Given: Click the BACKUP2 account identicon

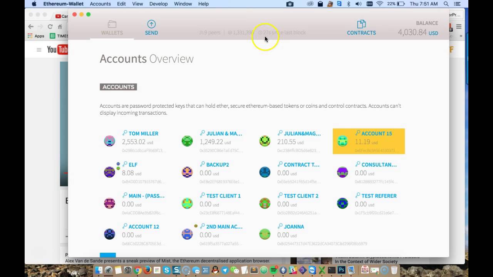Looking at the screenshot, I should (x=187, y=172).
